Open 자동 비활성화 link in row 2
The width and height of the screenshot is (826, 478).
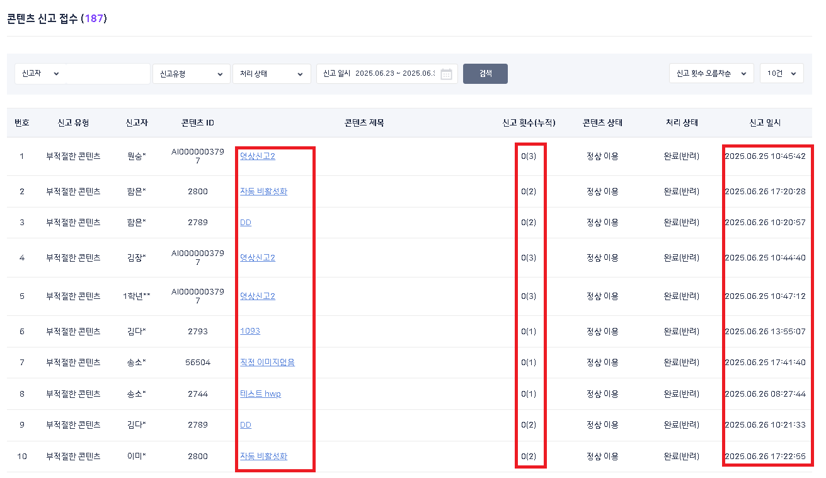click(263, 191)
